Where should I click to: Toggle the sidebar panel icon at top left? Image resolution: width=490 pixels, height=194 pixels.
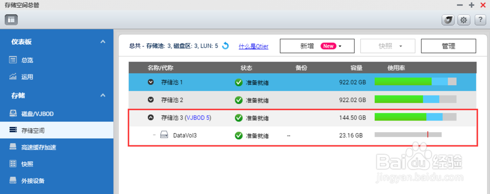(11, 20)
